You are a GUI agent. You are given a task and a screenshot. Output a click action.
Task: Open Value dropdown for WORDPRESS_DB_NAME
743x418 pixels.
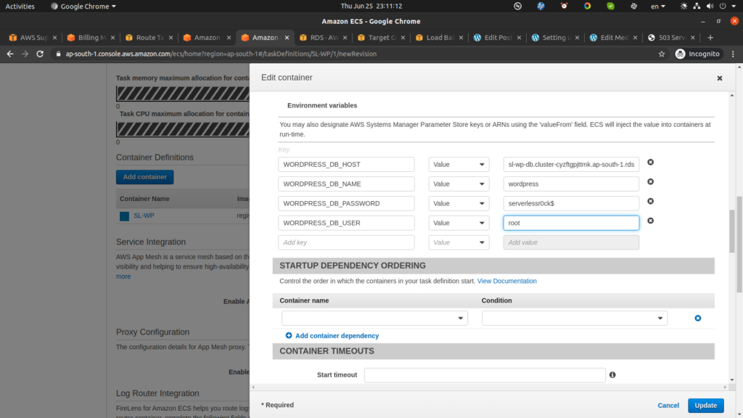click(x=459, y=184)
